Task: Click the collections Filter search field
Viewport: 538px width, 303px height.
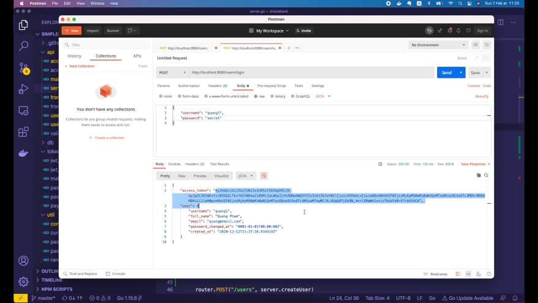Action: [x=106, y=45]
